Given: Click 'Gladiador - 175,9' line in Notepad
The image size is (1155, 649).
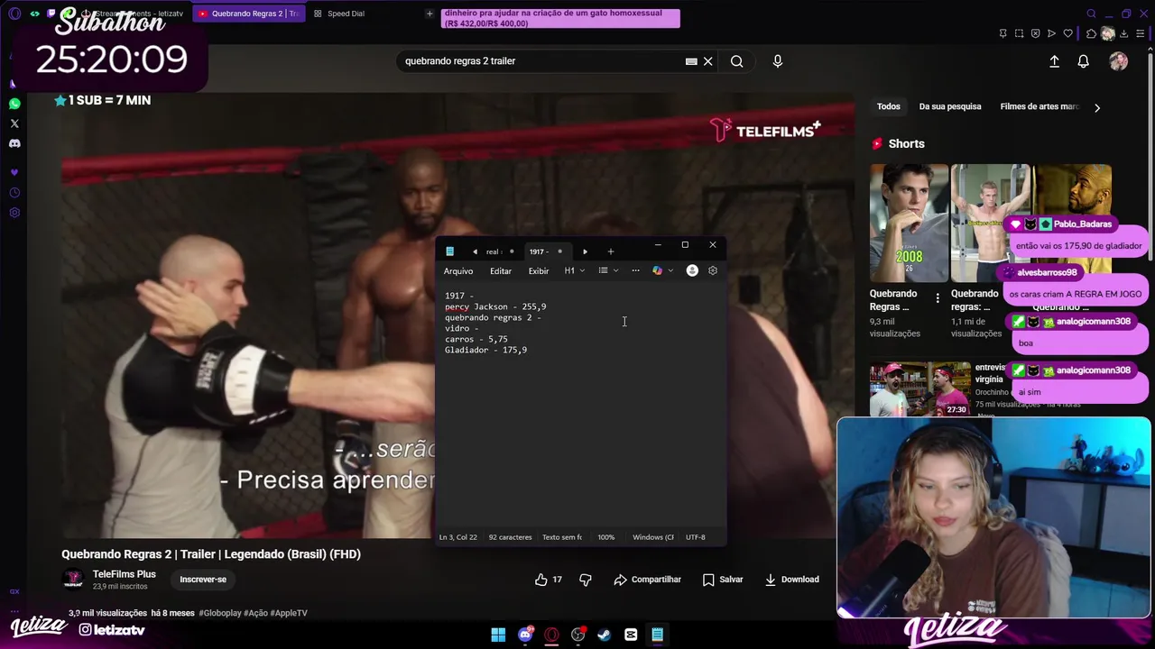Looking at the screenshot, I should [485, 350].
